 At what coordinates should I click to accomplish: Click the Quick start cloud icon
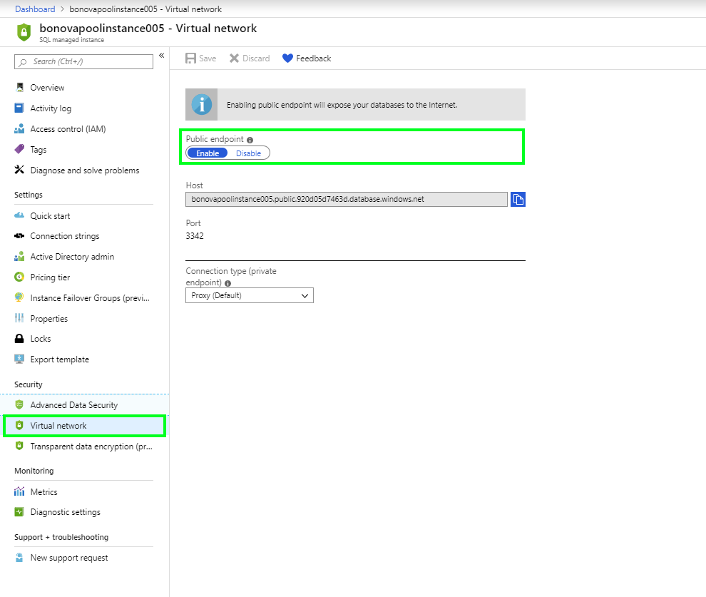pyautogui.click(x=19, y=215)
